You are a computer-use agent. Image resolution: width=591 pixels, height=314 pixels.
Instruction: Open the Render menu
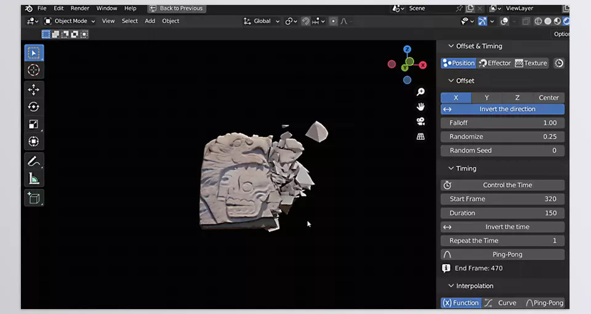pyautogui.click(x=80, y=8)
